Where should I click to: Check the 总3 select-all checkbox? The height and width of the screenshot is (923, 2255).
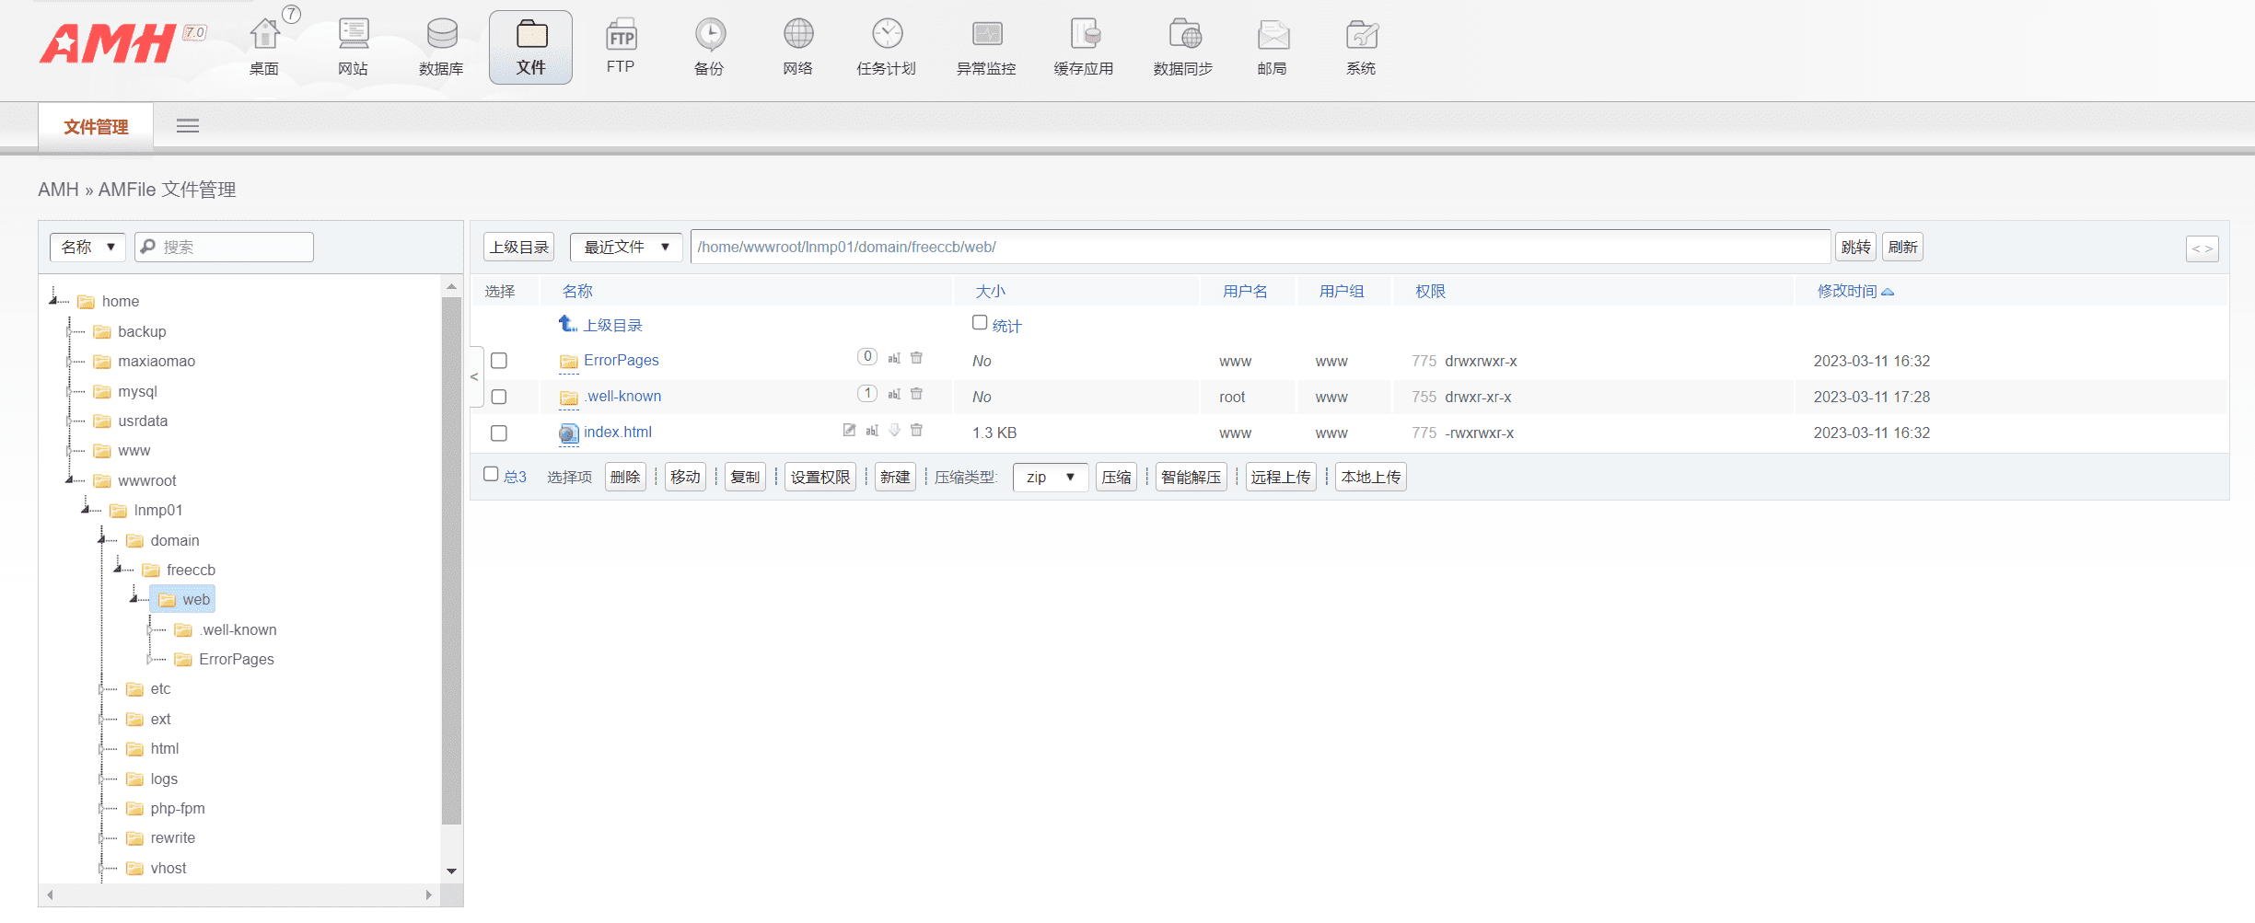tap(491, 473)
